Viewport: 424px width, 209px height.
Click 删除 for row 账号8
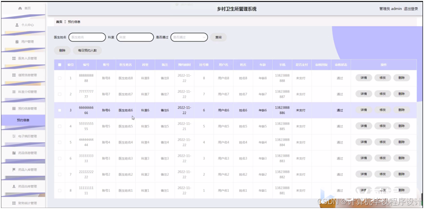click(x=402, y=78)
